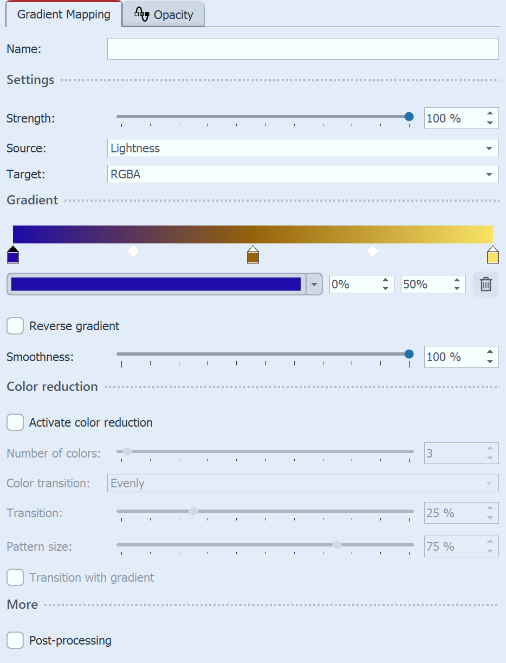The image size is (506, 663).
Task: Toggle the Reverse gradient checkbox
Action: point(15,326)
